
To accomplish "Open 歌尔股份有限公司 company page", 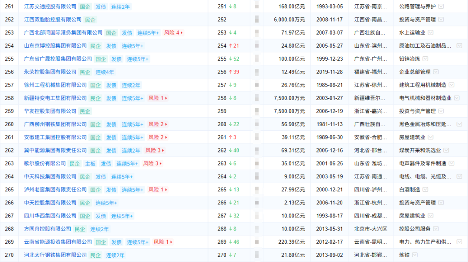I will [x=45, y=163].
